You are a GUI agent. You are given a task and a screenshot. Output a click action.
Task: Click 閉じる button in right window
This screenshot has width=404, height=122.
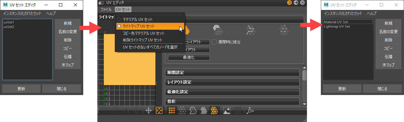tap(382, 89)
